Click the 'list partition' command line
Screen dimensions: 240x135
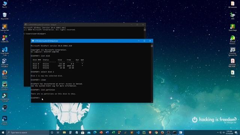point(43,90)
